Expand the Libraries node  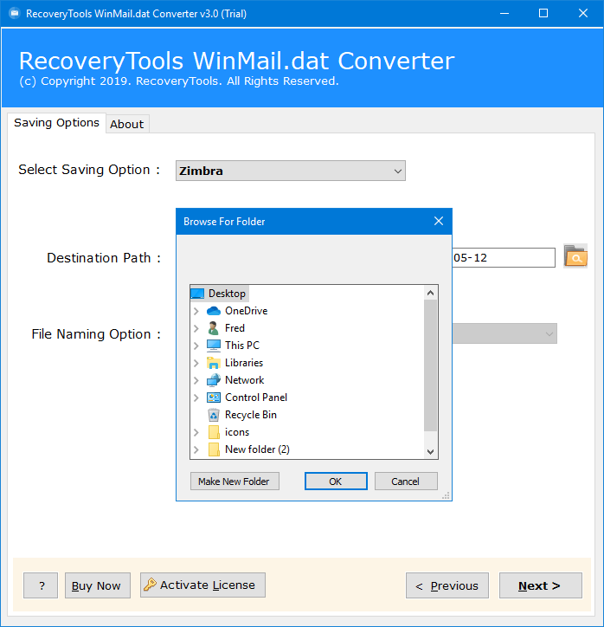tap(196, 363)
